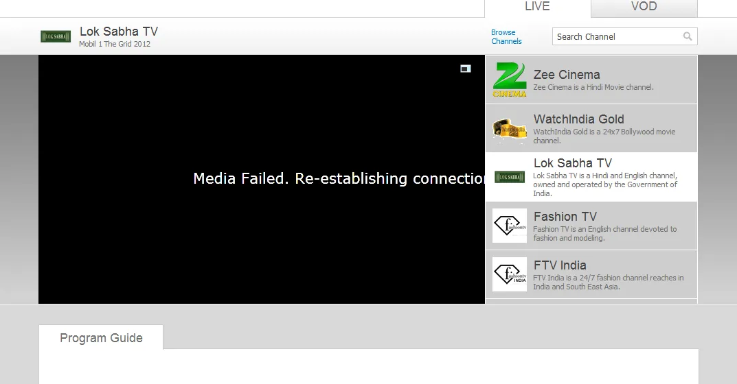Select the Zee Cinema channel title
Screen dimensions: 737x384
567,75
